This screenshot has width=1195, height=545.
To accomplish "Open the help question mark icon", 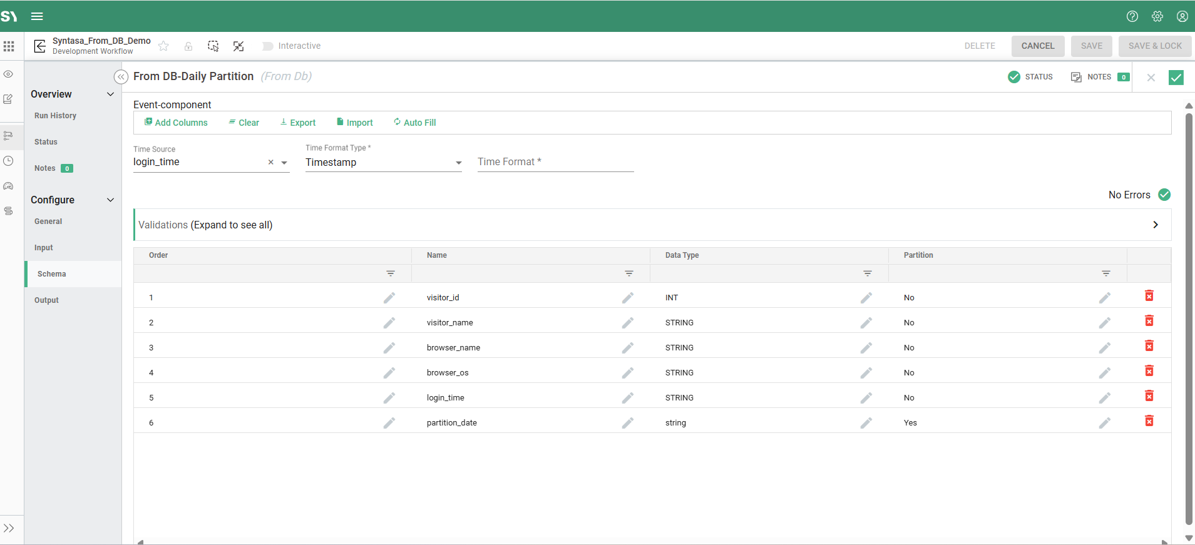I will (x=1132, y=16).
